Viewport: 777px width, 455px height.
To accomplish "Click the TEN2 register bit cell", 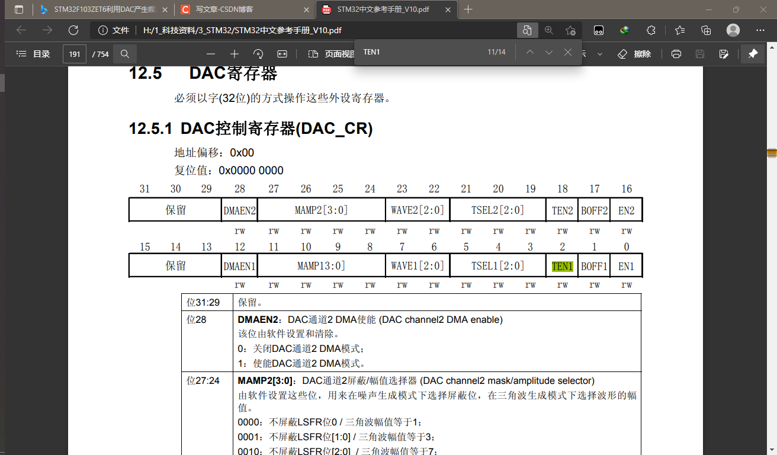I will [563, 210].
